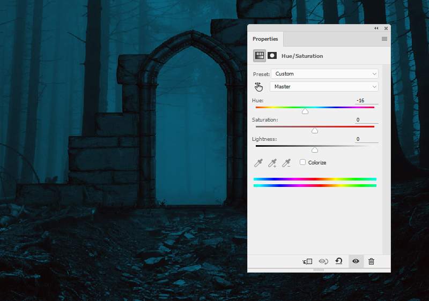Open the Master channel dropdown

click(324, 87)
